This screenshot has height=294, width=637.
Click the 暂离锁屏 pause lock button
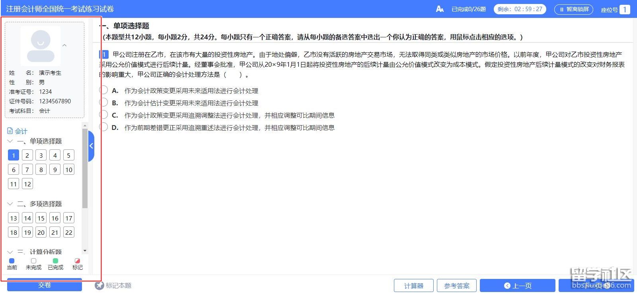click(573, 9)
